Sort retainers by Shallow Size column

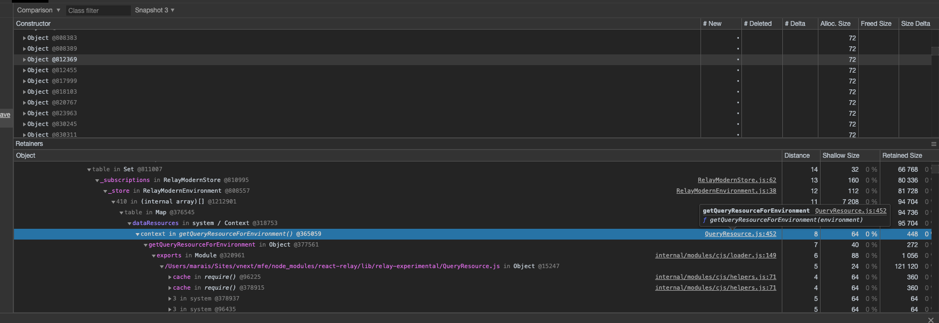click(x=849, y=156)
